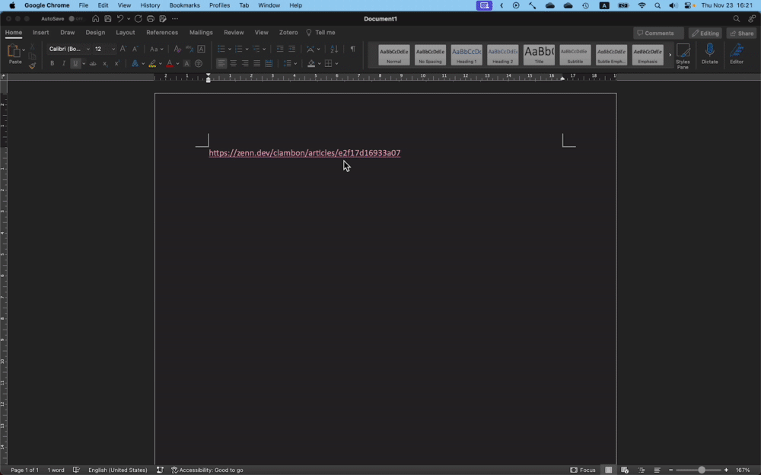Click the Editing mode button

[705, 33]
